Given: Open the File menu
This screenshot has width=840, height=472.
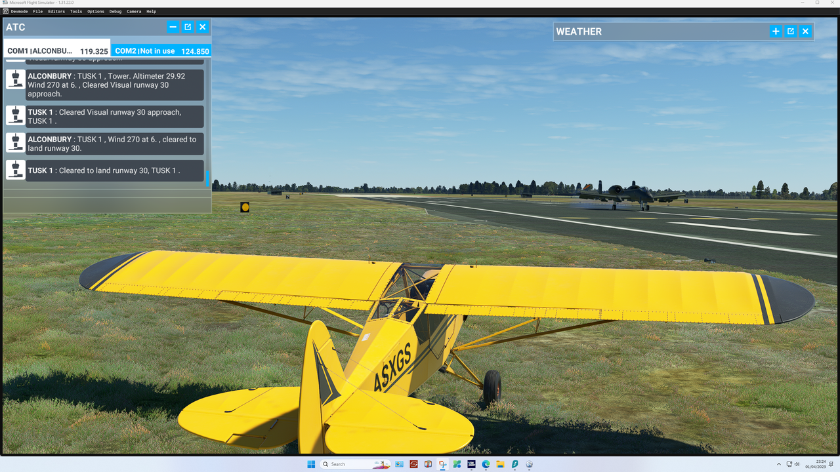Looking at the screenshot, I should pyautogui.click(x=38, y=11).
